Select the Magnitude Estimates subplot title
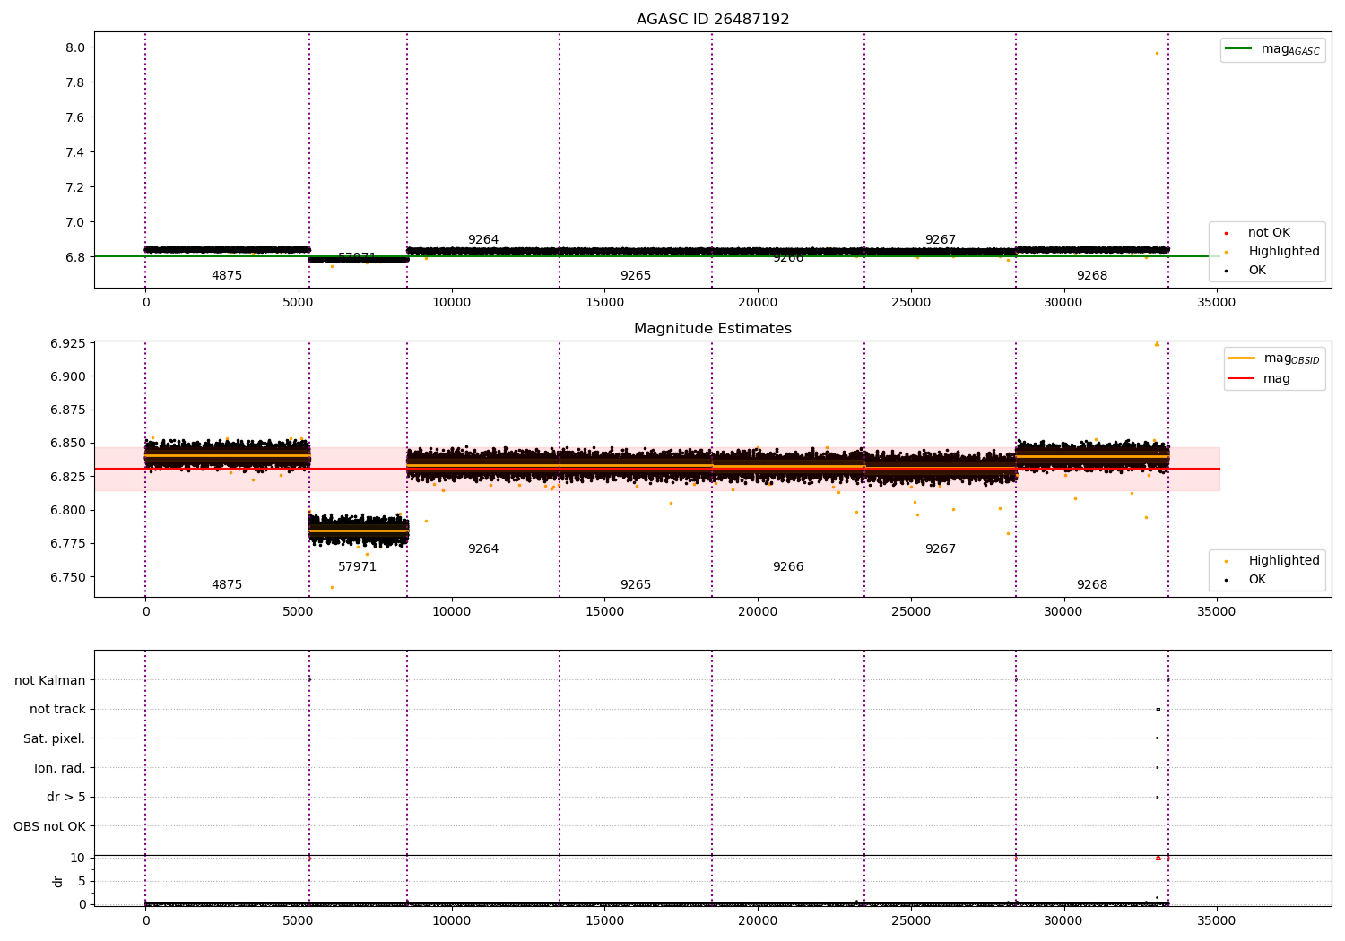The height and width of the screenshot is (941, 1345). [x=713, y=329]
